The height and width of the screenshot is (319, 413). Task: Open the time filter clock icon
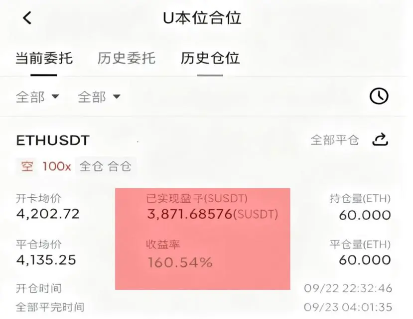[379, 96]
